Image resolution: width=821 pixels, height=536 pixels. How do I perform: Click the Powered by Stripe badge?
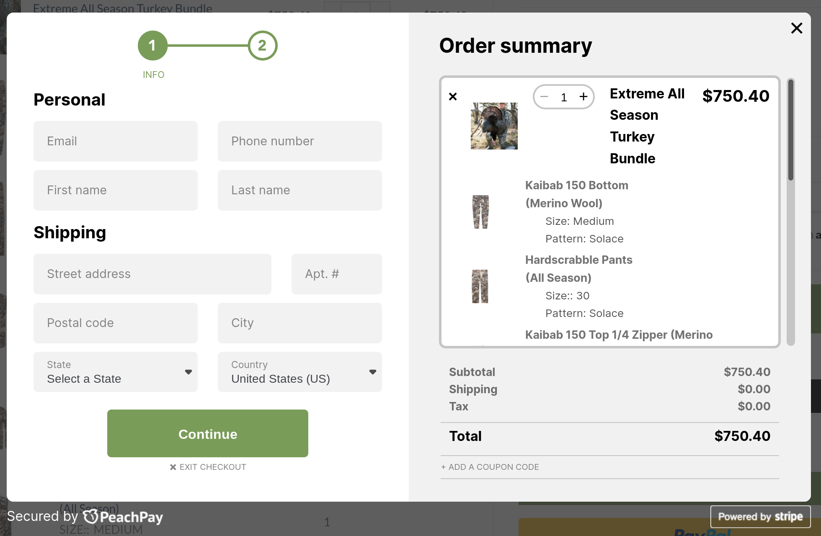point(760,517)
